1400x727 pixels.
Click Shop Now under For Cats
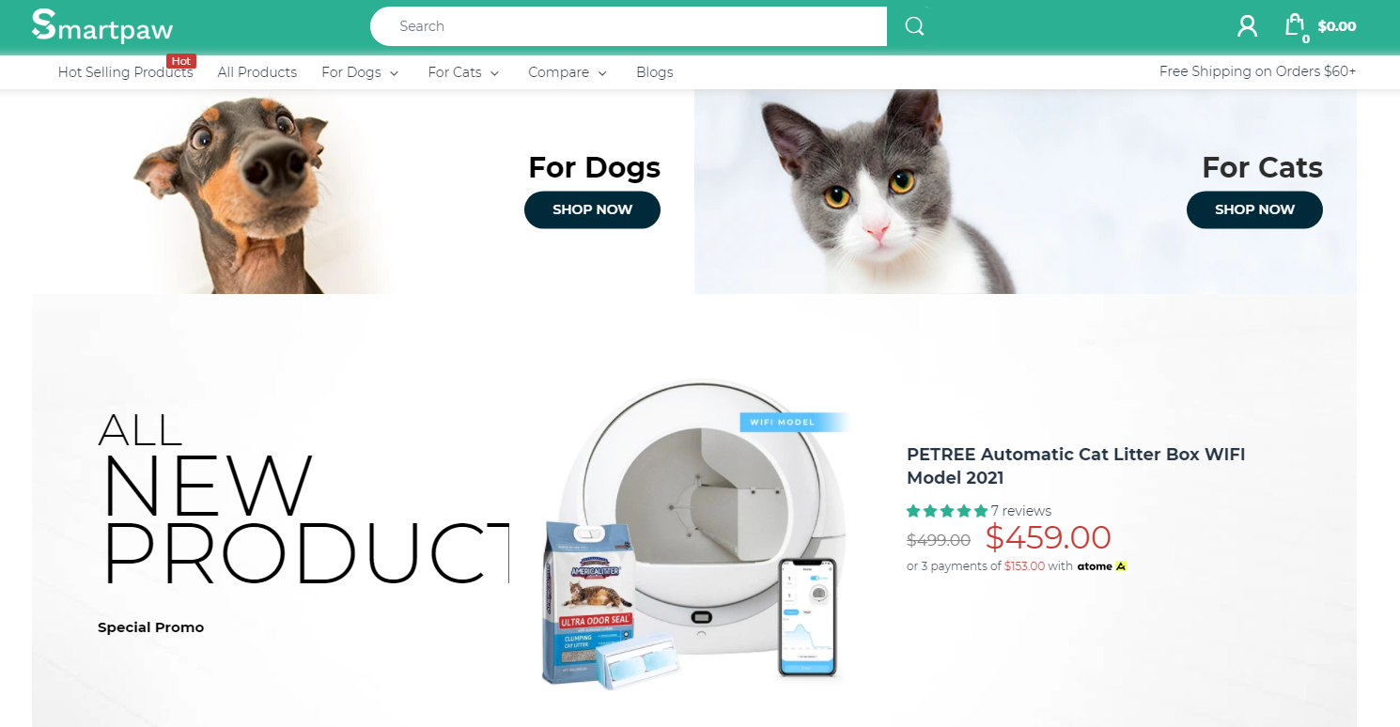click(x=1254, y=209)
